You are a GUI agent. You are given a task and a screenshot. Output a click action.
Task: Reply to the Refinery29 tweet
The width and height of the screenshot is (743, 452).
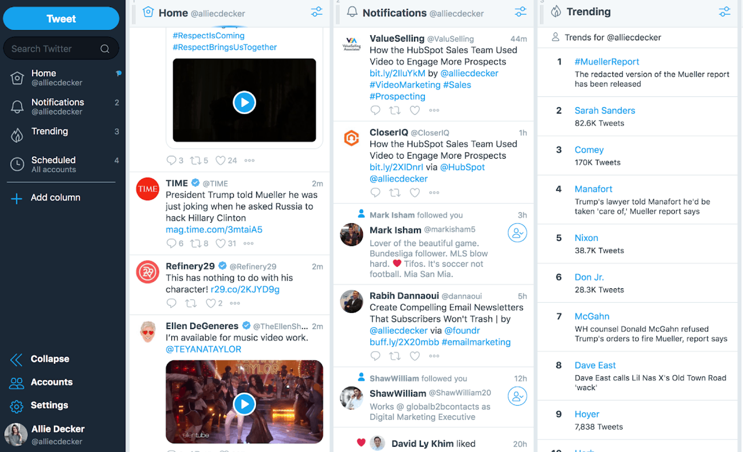pos(171,303)
